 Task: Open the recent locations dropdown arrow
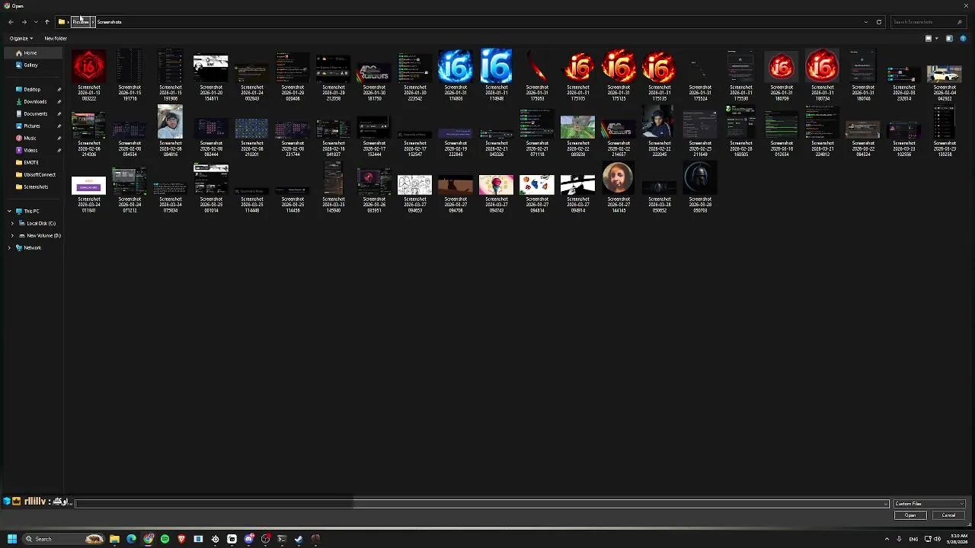pos(35,22)
